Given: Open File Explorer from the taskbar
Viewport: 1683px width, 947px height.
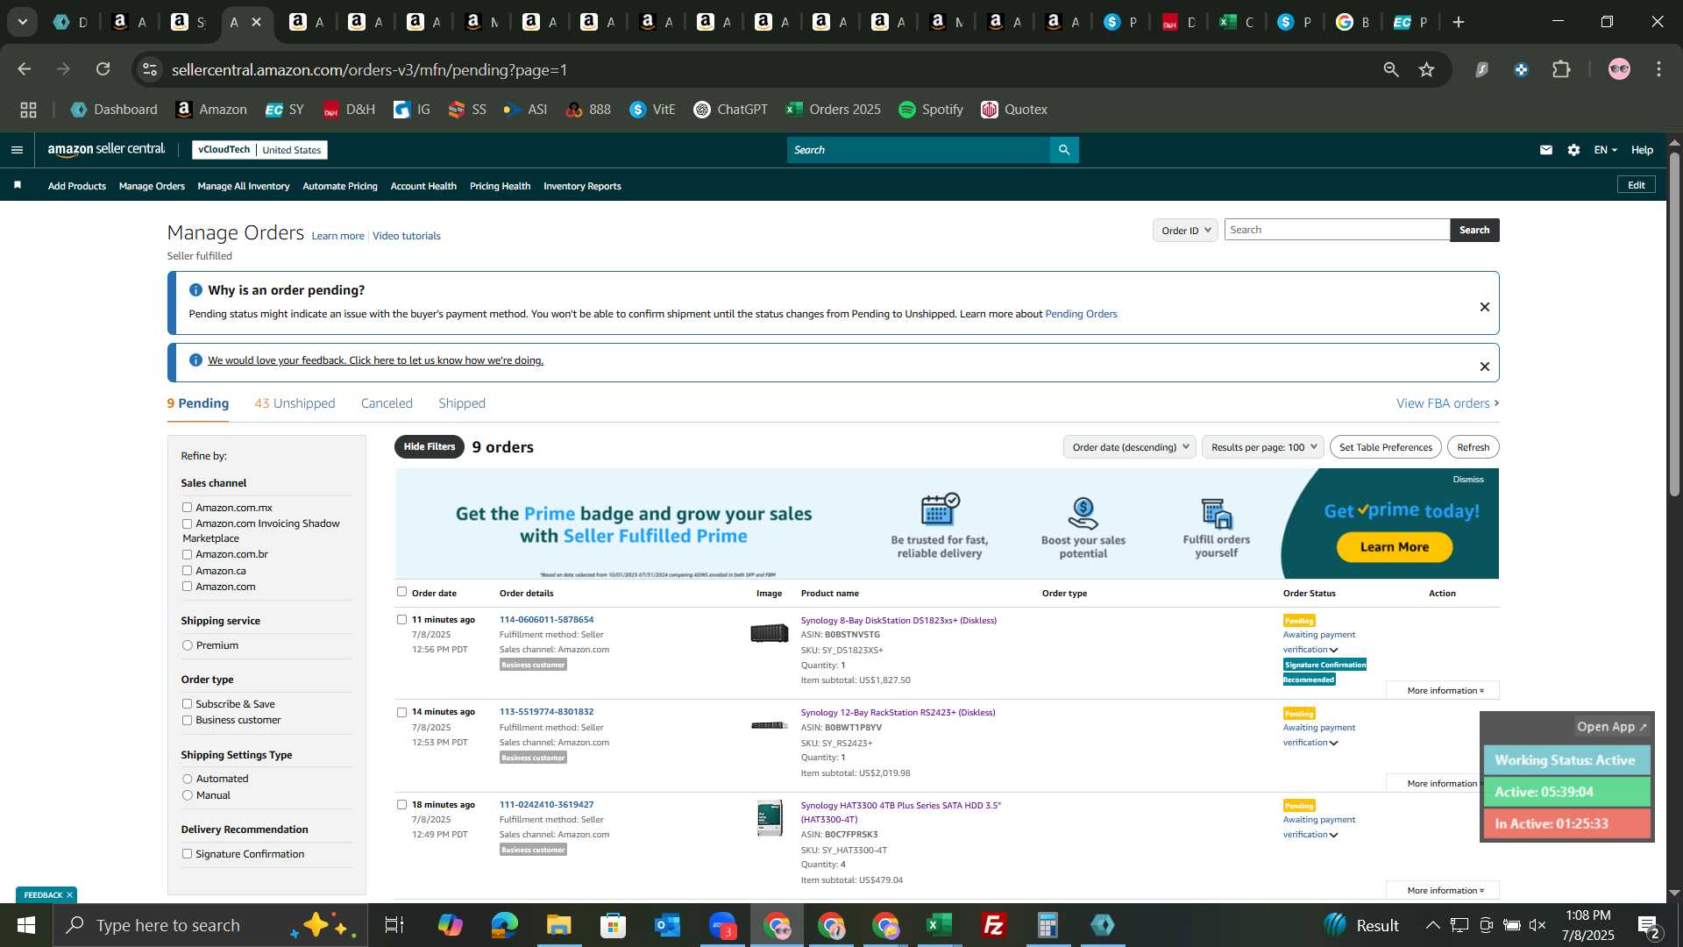Looking at the screenshot, I should [x=558, y=925].
